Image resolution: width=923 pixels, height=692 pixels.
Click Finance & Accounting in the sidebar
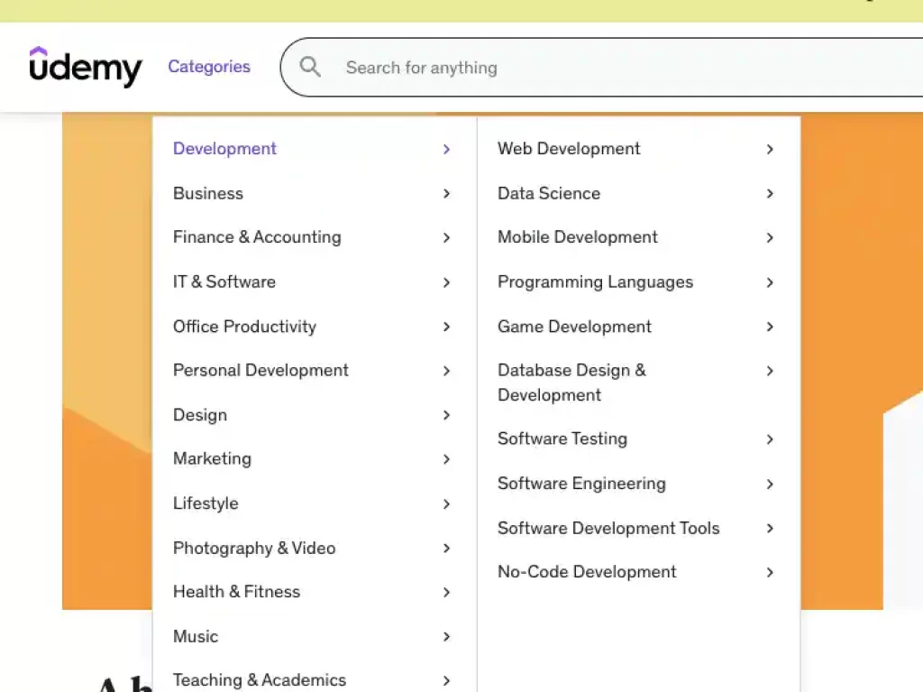257,237
